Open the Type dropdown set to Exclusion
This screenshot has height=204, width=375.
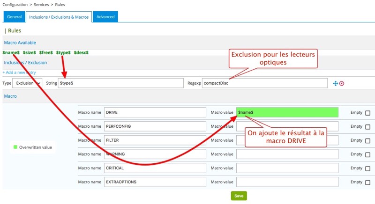point(28,83)
